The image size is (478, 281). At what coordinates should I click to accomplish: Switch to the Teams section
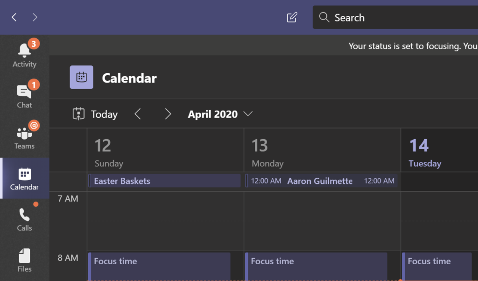[x=24, y=134]
